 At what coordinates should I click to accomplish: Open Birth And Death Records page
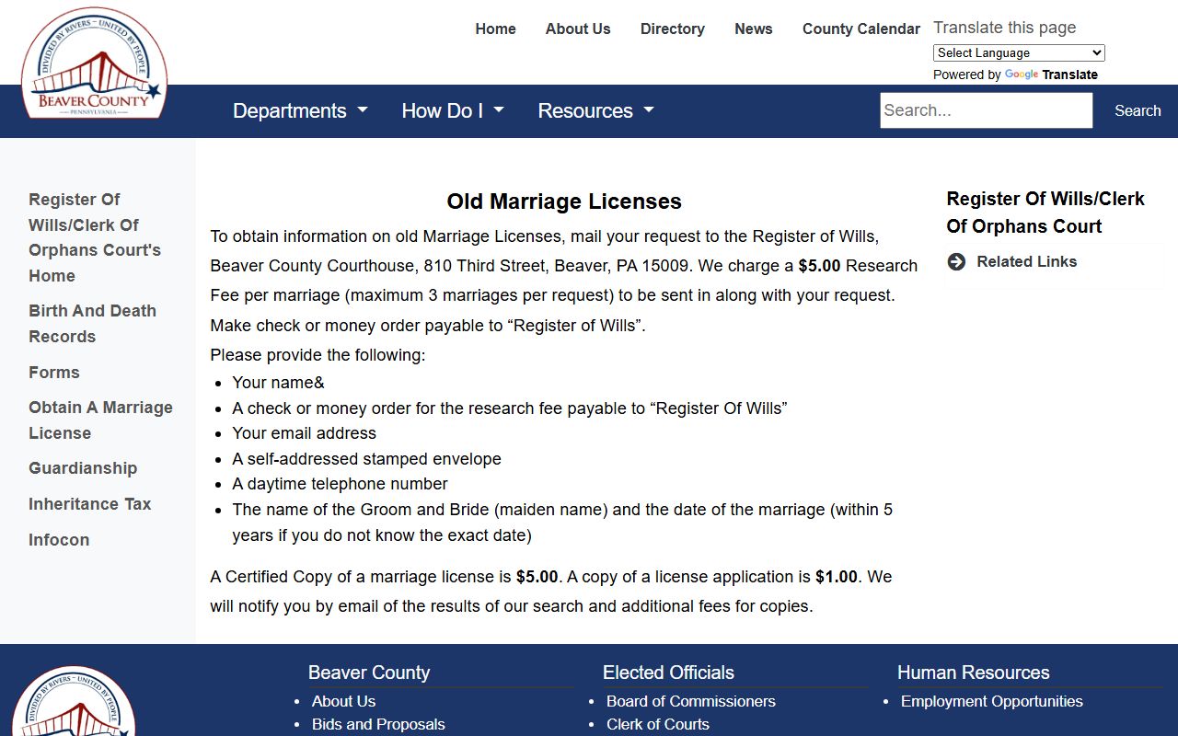point(92,324)
